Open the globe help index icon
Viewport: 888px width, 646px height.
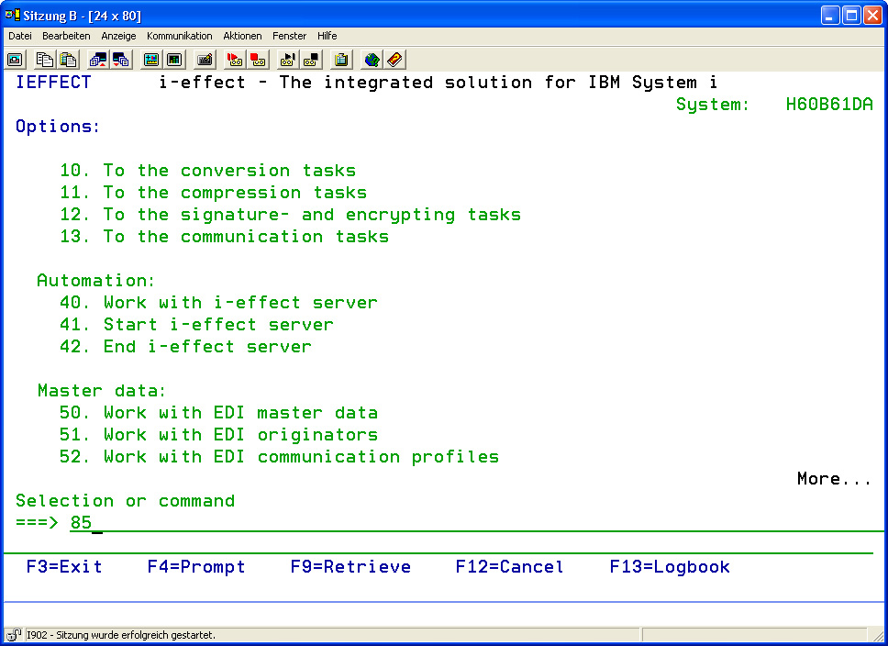pos(372,60)
